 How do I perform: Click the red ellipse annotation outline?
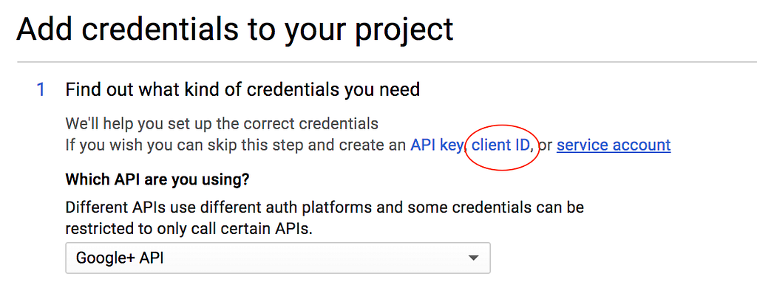click(502, 126)
